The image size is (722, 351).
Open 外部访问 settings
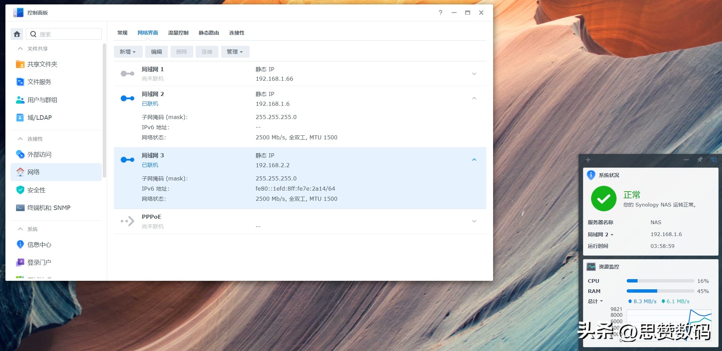click(x=39, y=155)
